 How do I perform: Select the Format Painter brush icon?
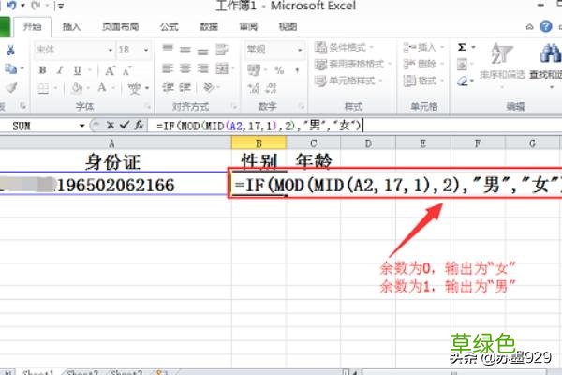[x=11, y=87]
